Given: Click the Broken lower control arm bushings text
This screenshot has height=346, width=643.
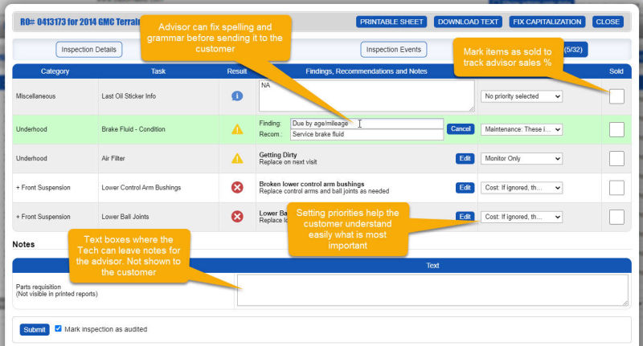Looking at the screenshot, I should pyautogui.click(x=312, y=184).
